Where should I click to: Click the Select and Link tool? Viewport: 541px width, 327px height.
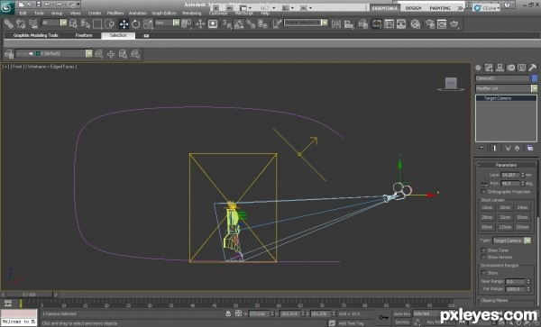pyautogui.click(x=9, y=23)
